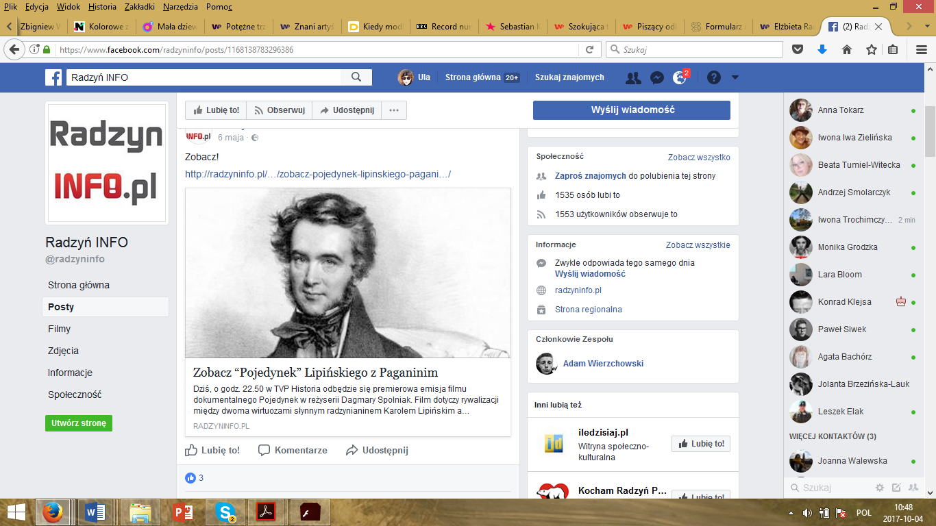Click the search magnifier in Facebook search box

coord(356,77)
